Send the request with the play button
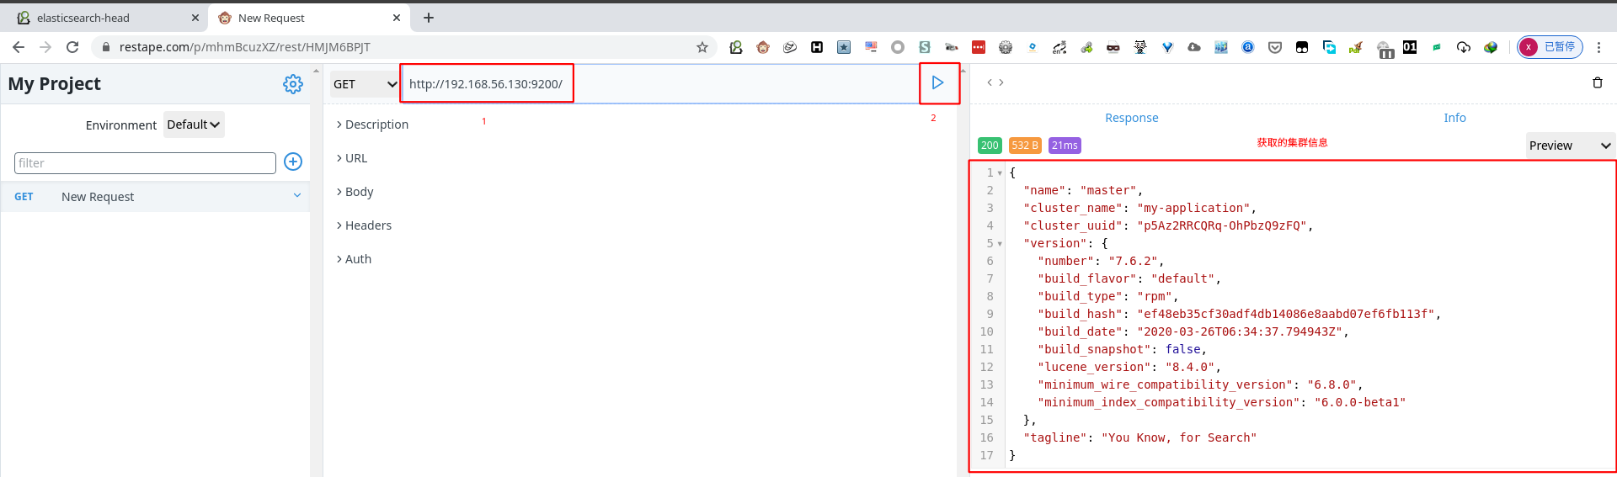 coord(937,82)
